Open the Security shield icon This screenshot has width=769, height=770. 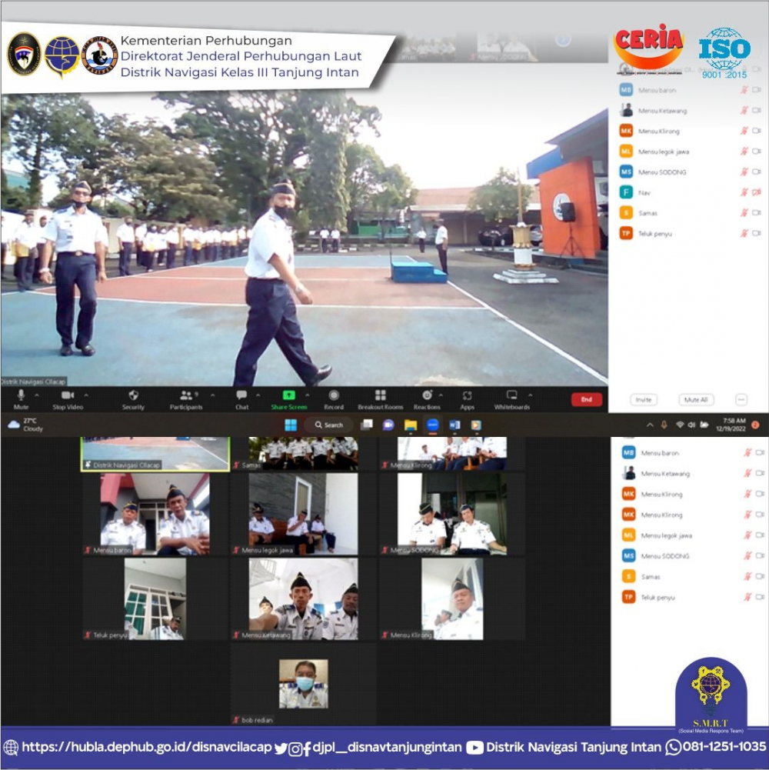[133, 395]
